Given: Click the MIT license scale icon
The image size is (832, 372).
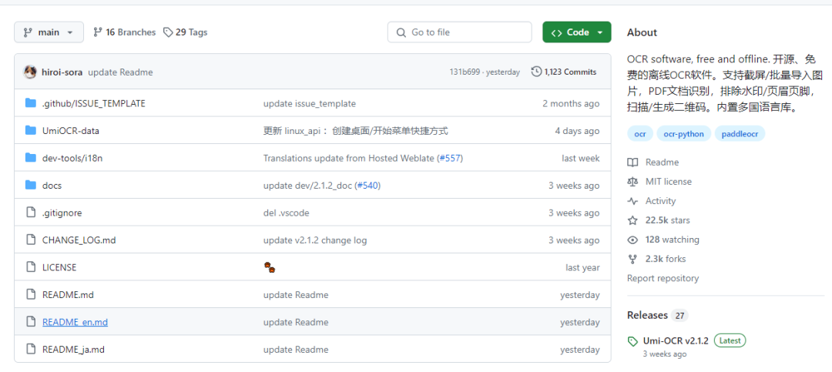Looking at the screenshot, I should click(632, 182).
